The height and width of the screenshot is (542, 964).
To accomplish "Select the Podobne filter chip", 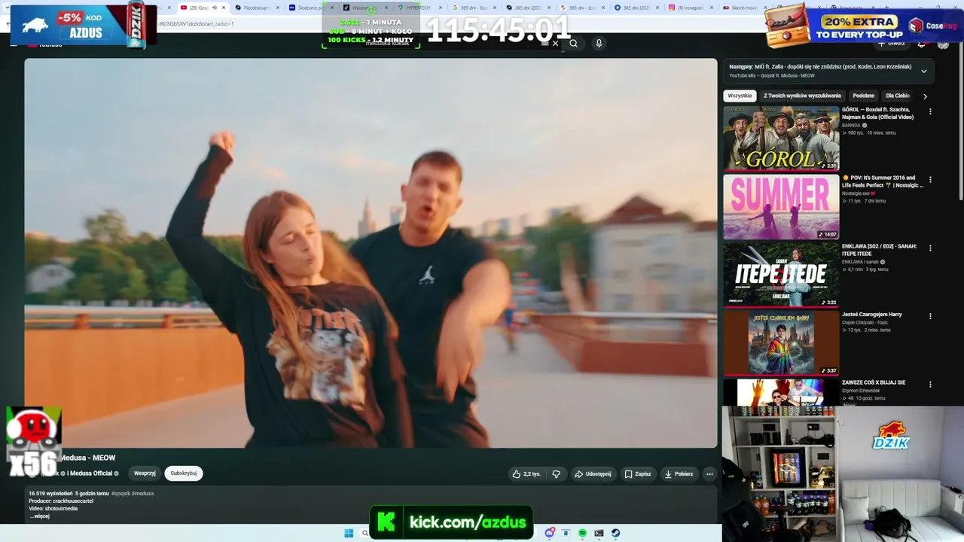I will [x=863, y=96].
